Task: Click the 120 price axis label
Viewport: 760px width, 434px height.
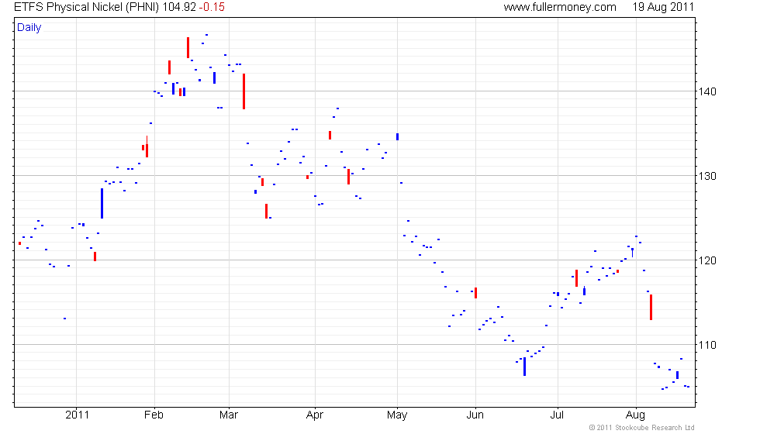Action: [x=707, y=260]
